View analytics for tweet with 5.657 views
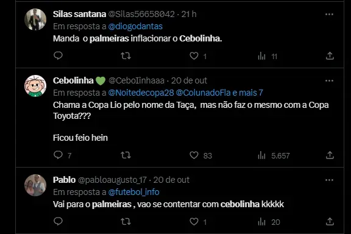The width and height of the screenshot is (351, 234). click(x=261, y=155)
